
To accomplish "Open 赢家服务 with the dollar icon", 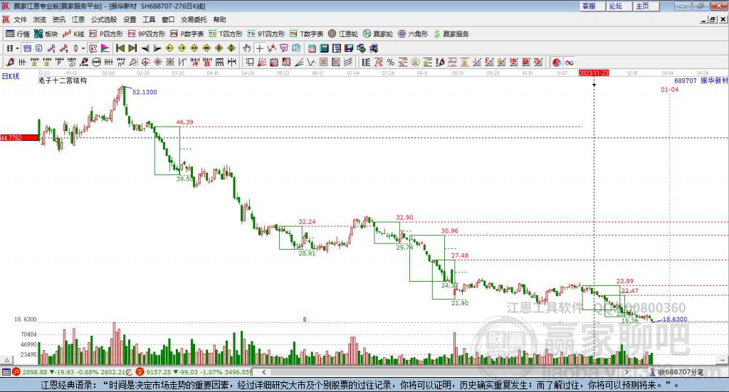I will coord(451,34).
